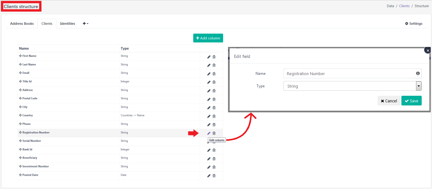The width and height of the screenshot is (432, 189).
Task: Delete the Email column using its trash icon
Action: (214, 74)
